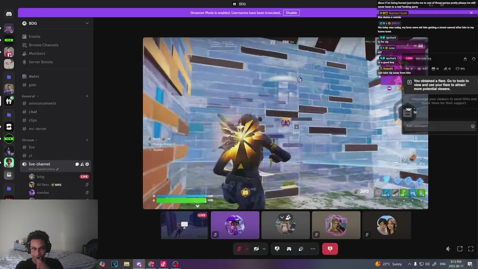Expand the first purple server folder

click(x=9, y=77)
